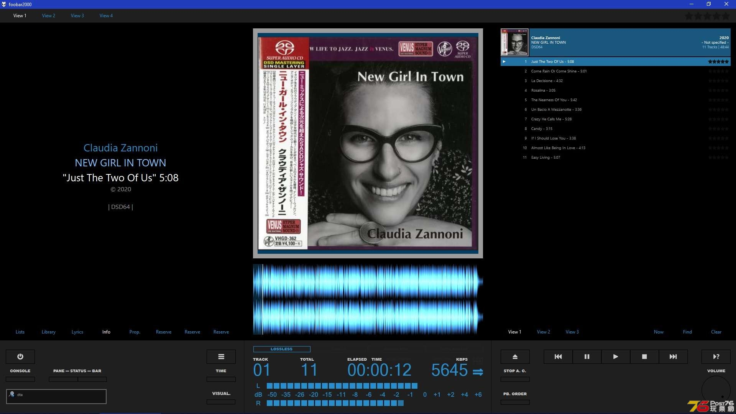Screen dimensions: 736x414
Task: Switch to View 3 in the top tab bar
Action: point(77,16)
